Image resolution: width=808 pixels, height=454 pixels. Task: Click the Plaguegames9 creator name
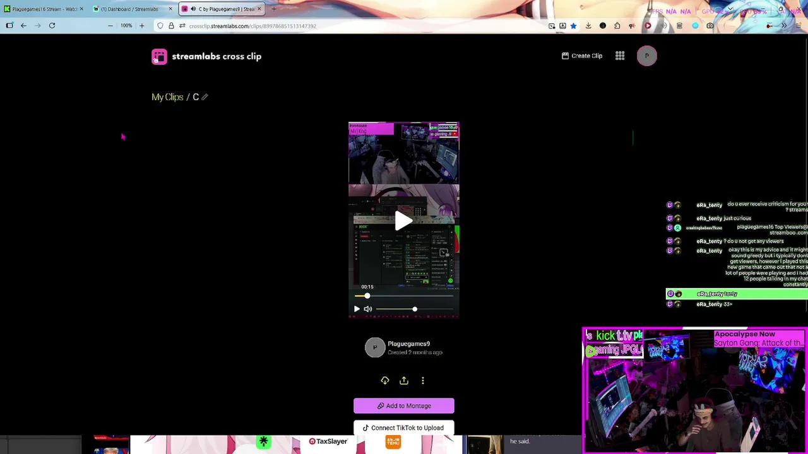[x=408, y=344]
